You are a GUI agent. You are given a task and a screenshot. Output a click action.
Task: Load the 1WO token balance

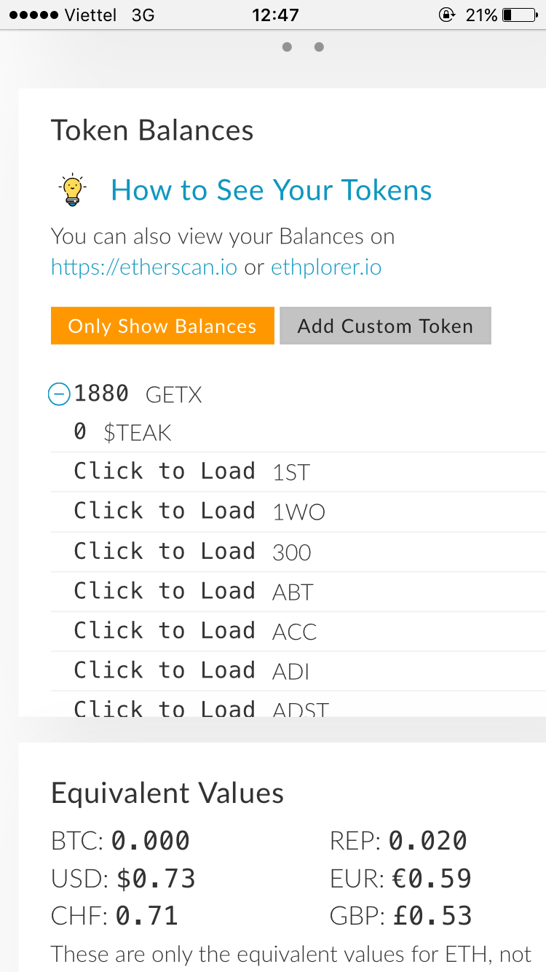pos(165,512)
